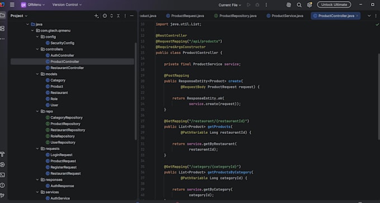
Task: Click the Unlock Ultimate button
Action: pyautogui.click(x=334, y=4)
